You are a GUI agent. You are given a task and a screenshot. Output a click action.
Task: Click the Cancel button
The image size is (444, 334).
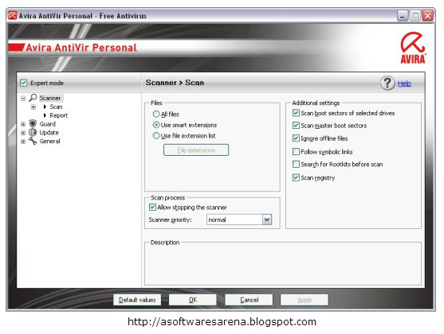tap(249, 300)
